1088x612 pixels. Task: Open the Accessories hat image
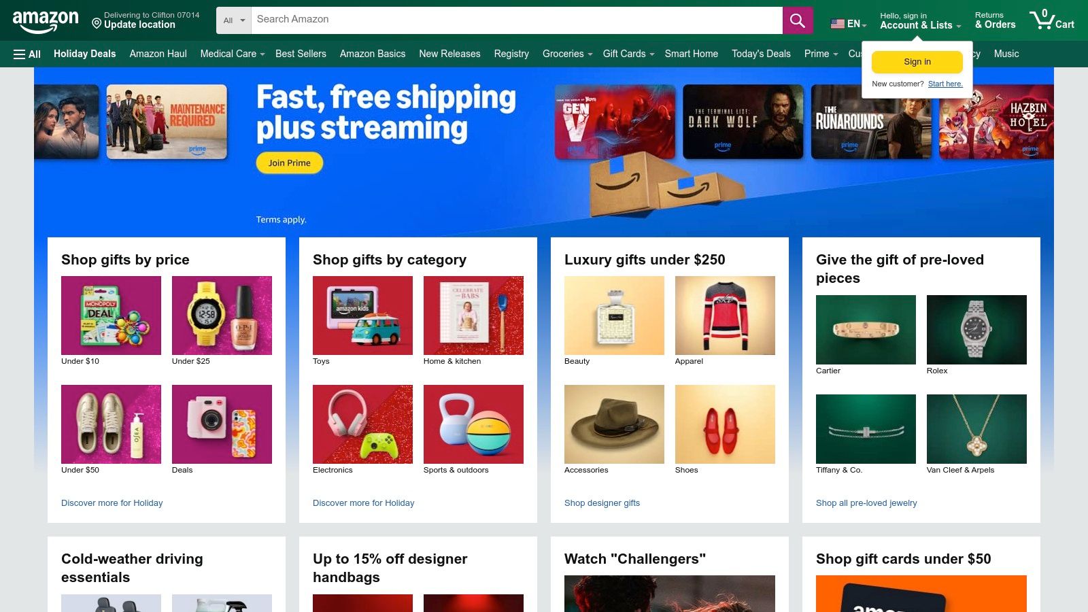(x=614, y=424)
